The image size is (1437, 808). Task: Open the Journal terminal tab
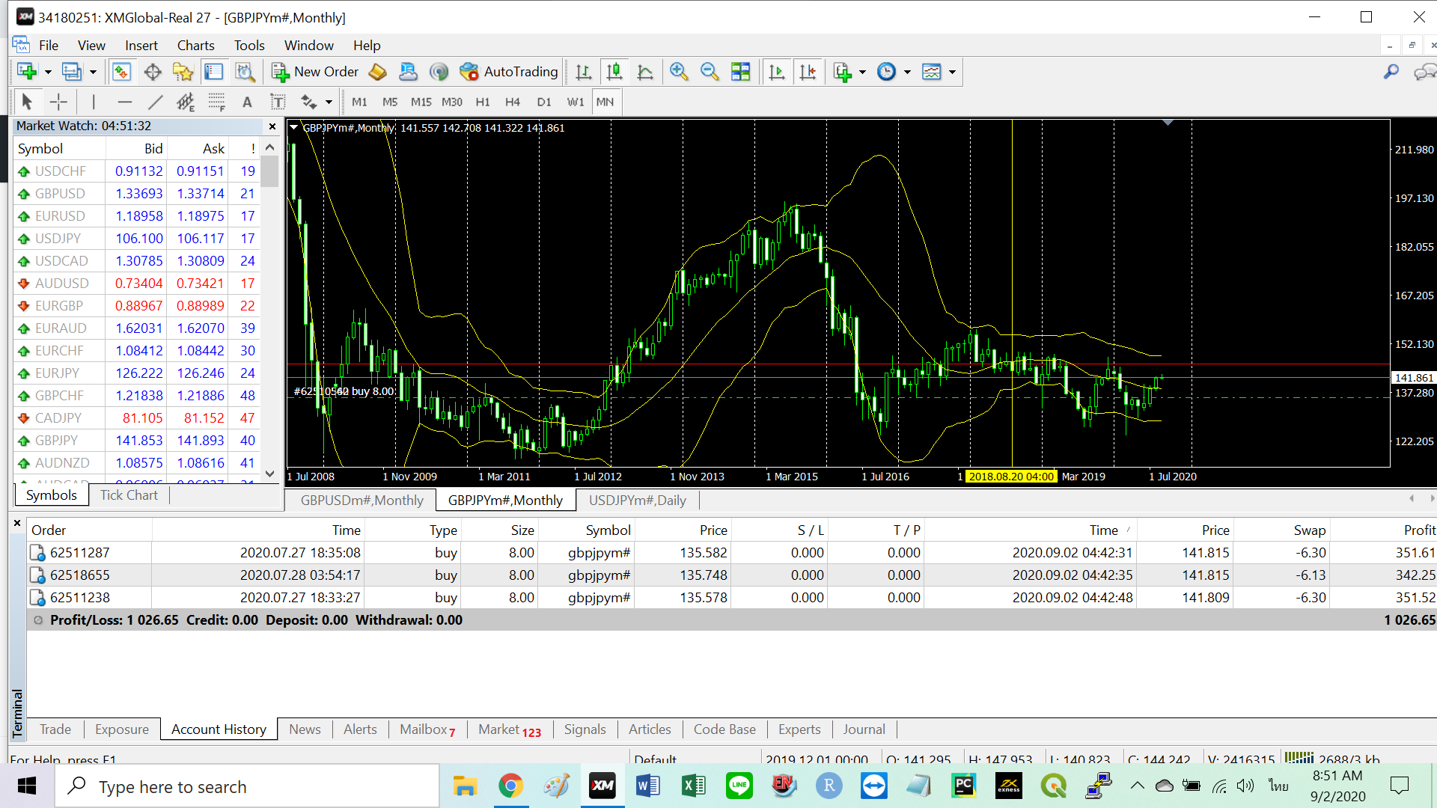[x=864, y=729]
